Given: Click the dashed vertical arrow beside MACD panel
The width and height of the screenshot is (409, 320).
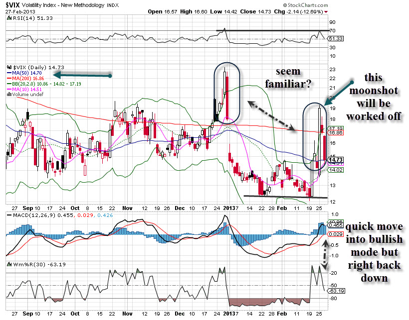Looking at the screenshot, I should [x=325, y=255].
